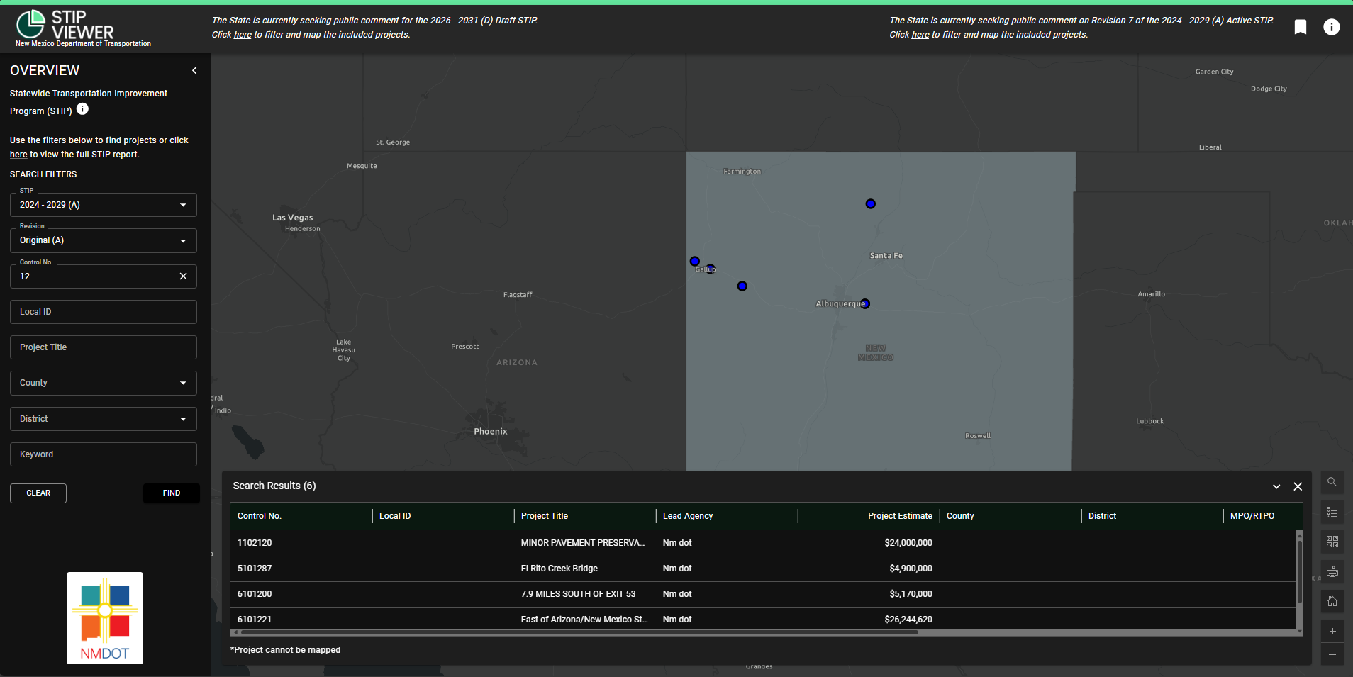Sort by Lead Agency column header
This screenshot has height=677, width=1353.
pyautogui.click(x=727, y=516)
